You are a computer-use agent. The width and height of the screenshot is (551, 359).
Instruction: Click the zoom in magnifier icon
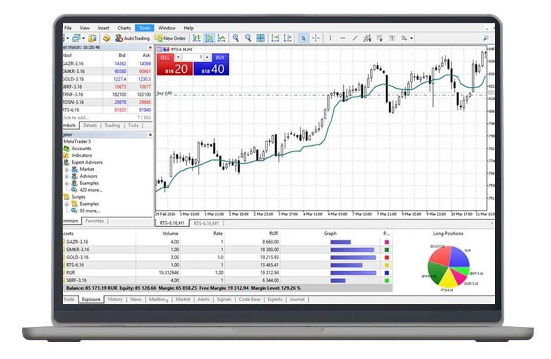click(x=236, y=38)
